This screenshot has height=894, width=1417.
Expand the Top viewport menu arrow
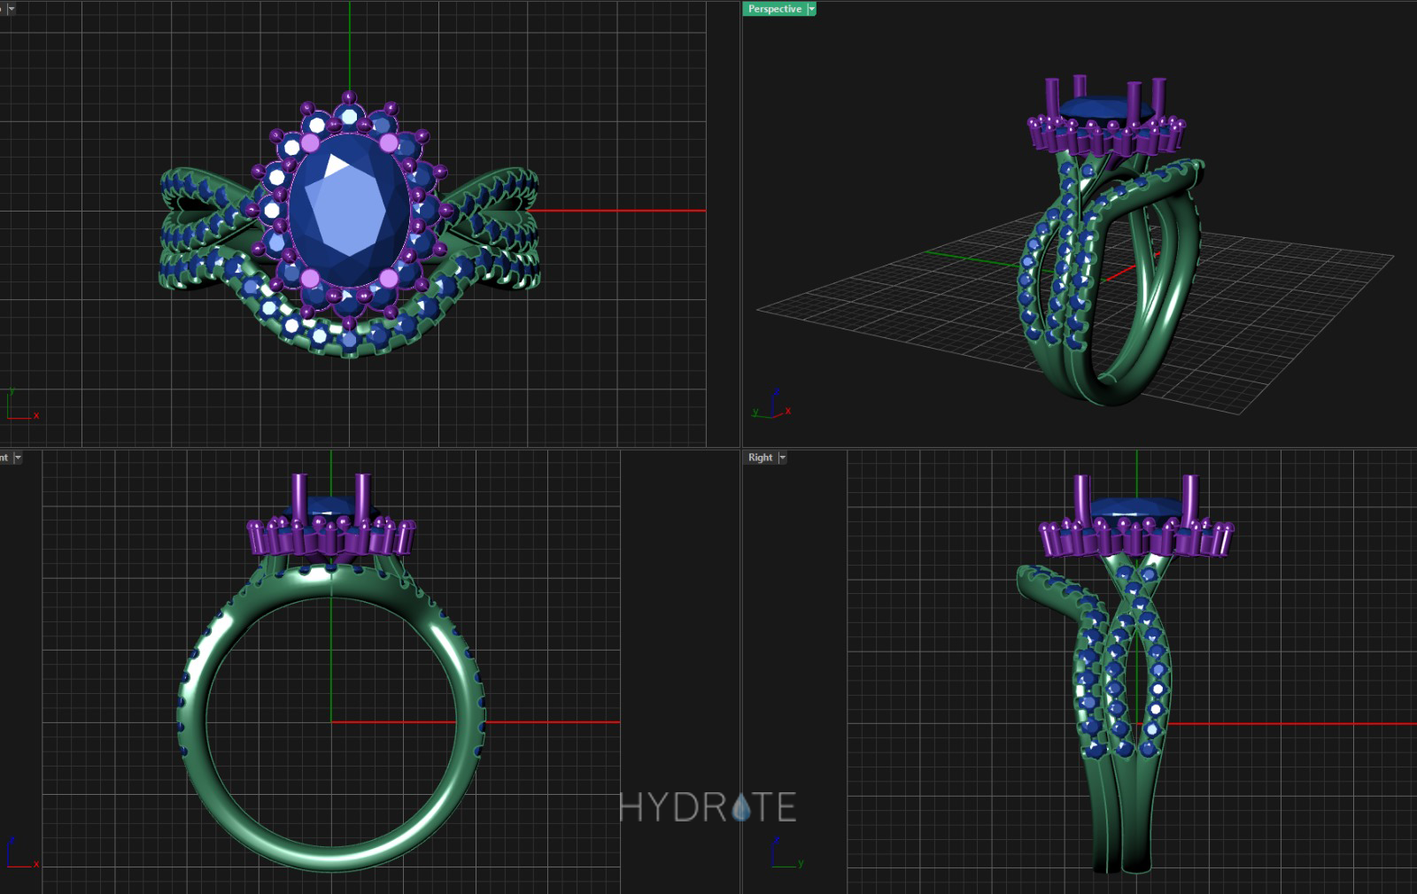(x=11, y=9)
